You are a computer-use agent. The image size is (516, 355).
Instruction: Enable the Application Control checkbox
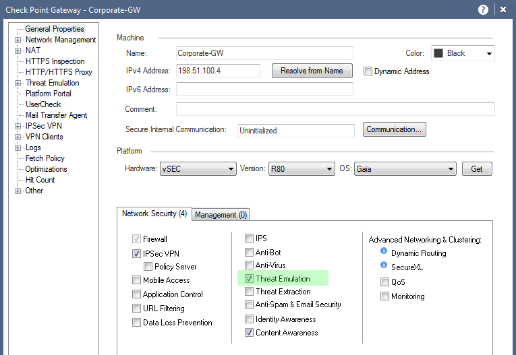pos(136,294)
